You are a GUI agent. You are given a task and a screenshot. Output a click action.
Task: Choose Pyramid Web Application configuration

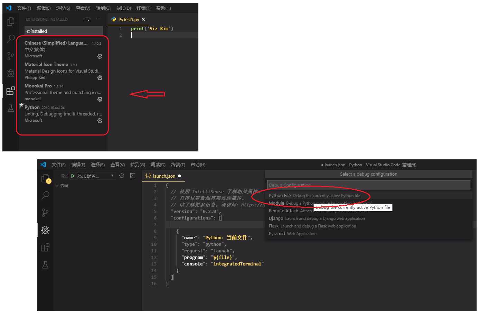(x=368, y=234)
